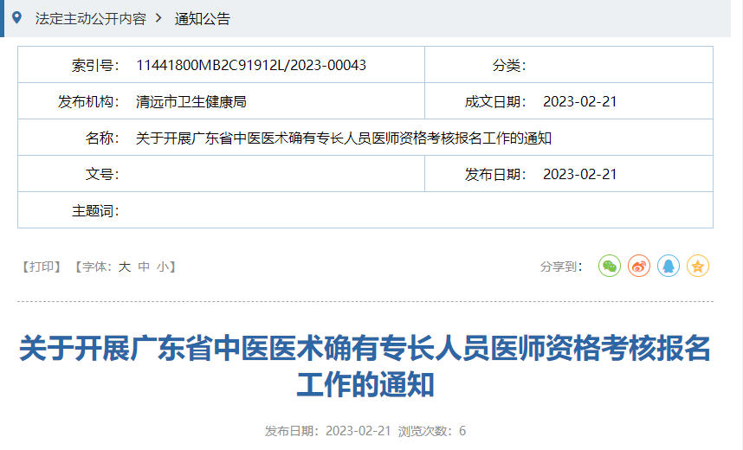
Task: Click the location pin icon in breadcrumb
Action: click(16, 18)
